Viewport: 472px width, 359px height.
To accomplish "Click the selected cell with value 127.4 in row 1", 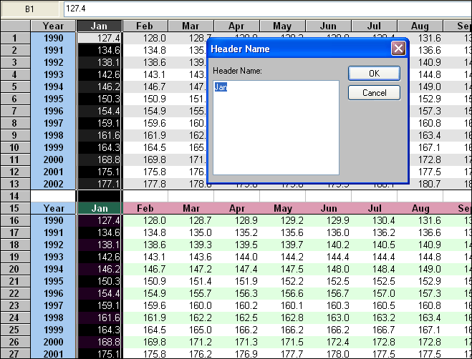I will point(99,38).
